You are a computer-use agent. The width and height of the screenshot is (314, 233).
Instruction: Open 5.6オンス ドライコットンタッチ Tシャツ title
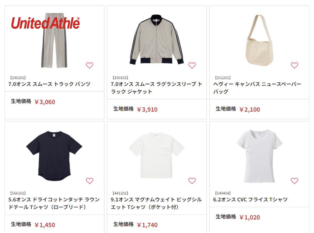click(54, 203)
